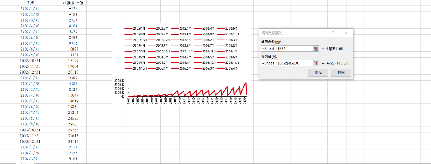Select the 日期 column header cell

tap(30, 3)
